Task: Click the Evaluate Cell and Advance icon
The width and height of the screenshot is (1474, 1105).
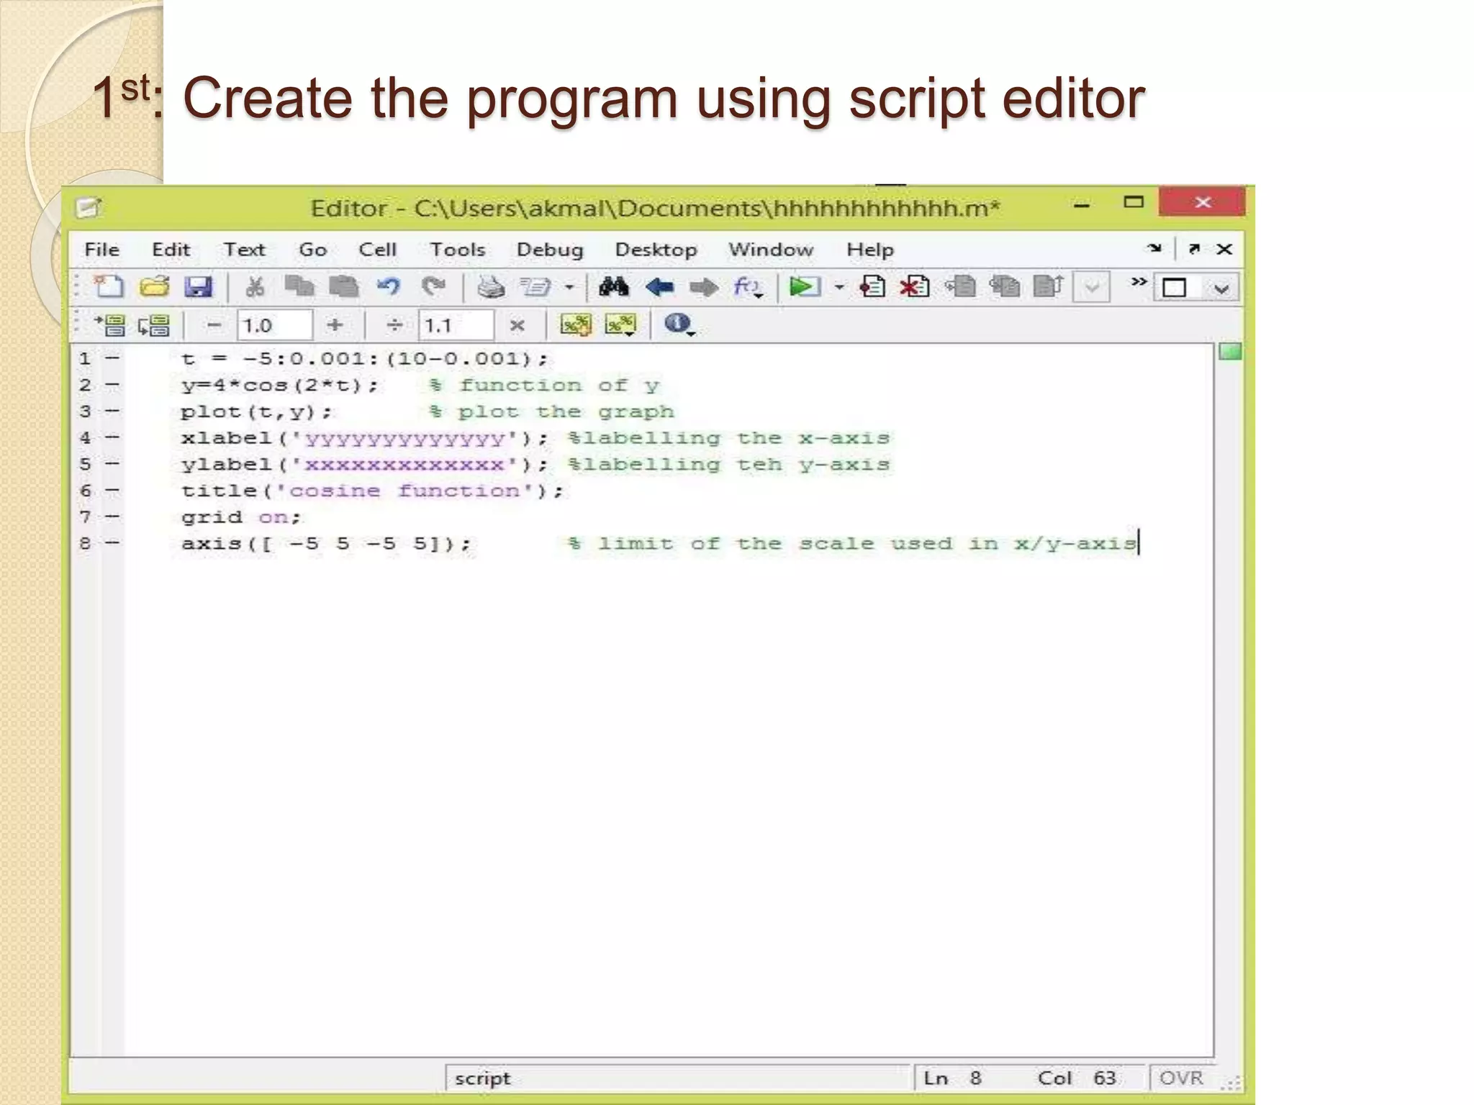Action: (x=154, y=325)
